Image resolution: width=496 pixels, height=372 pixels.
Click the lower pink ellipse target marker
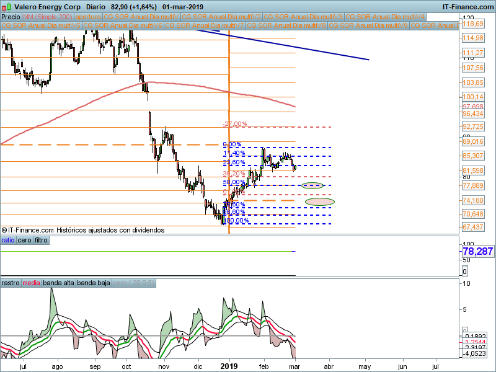[x=320, y=202]
